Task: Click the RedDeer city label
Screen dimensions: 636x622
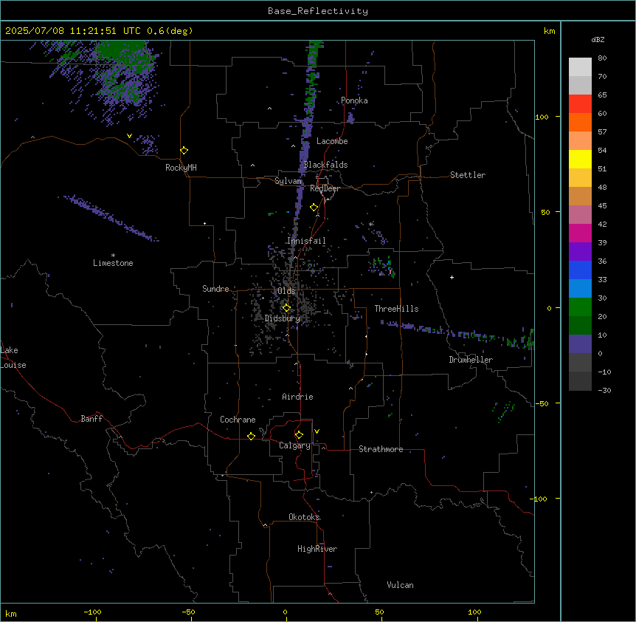Action: point(325,188)
